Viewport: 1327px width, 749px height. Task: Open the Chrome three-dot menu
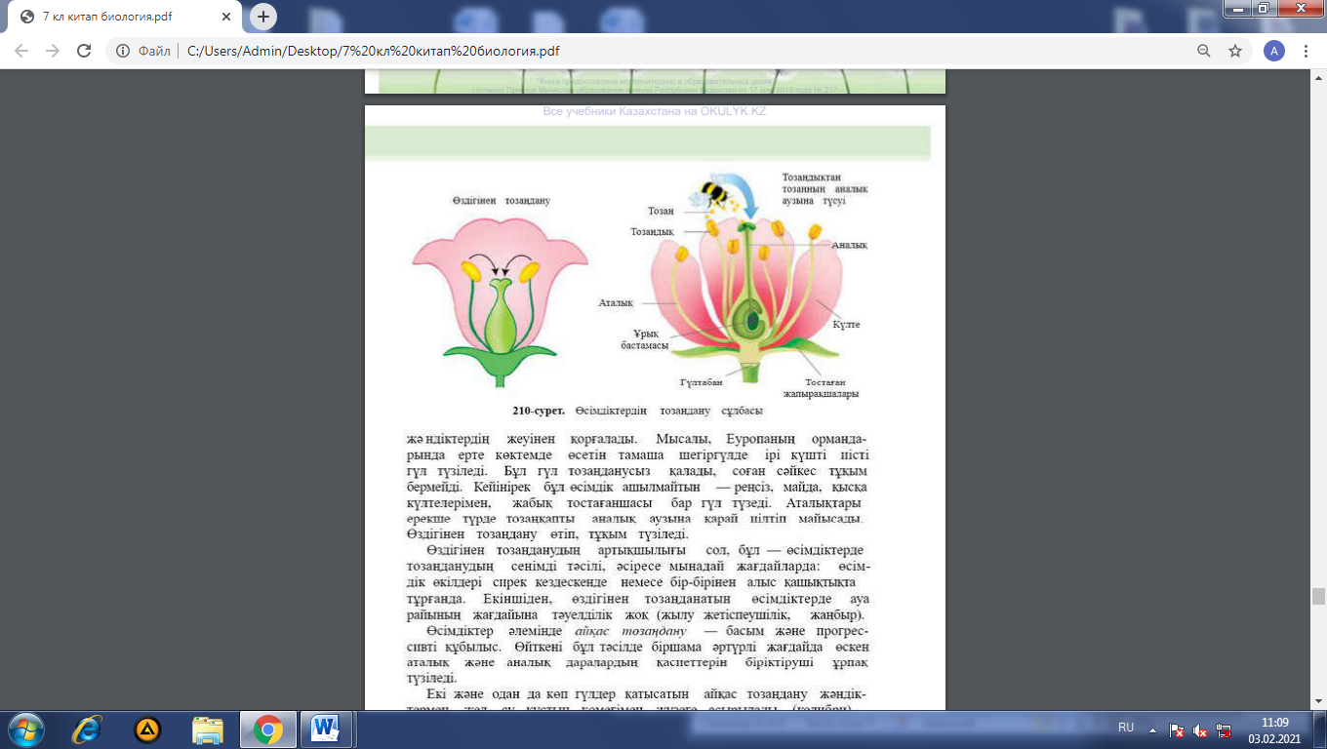(x=1306, y=51)
